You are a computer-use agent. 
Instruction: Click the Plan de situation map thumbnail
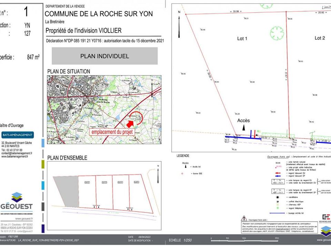pyautogui.click(x=104, y=110)
